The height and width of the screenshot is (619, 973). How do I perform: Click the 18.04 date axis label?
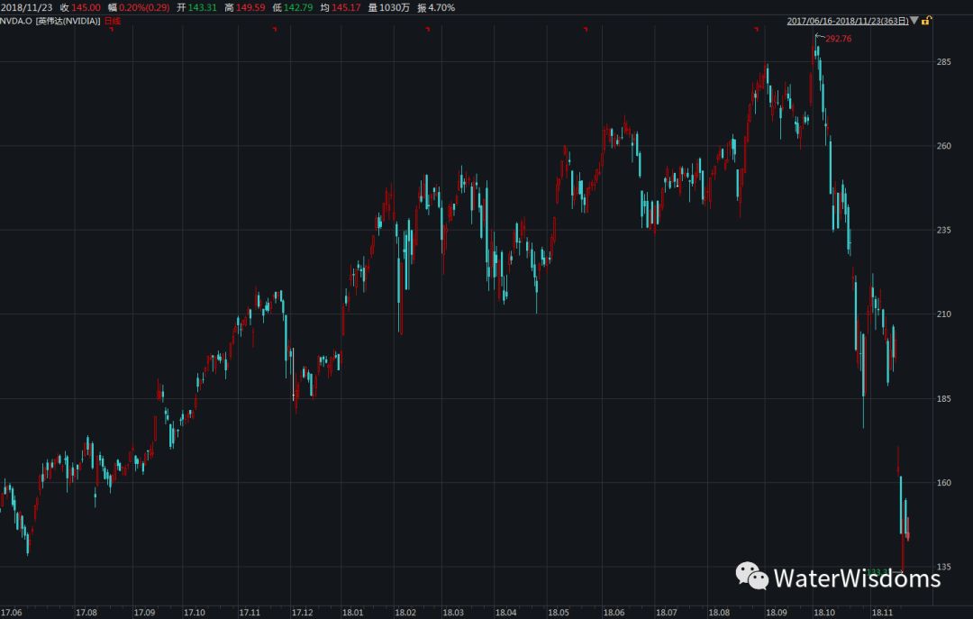point(505,613)
